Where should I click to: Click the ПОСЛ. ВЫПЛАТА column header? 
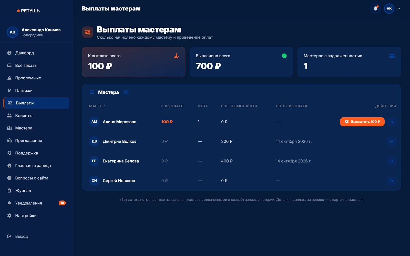pos(291,106)
